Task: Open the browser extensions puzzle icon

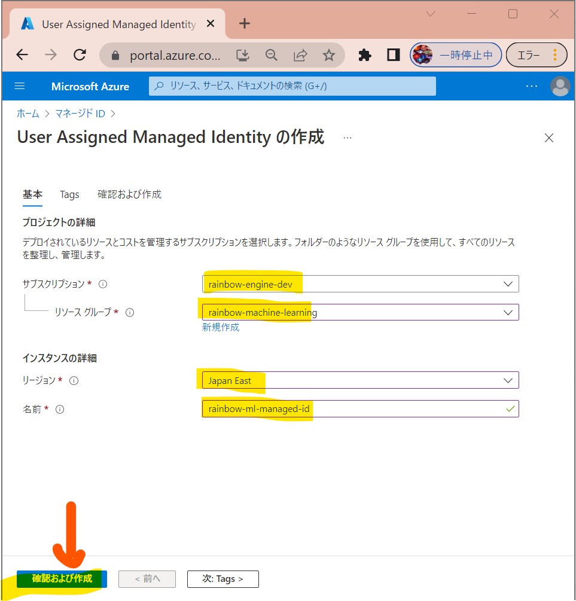Action: (365, 55)
